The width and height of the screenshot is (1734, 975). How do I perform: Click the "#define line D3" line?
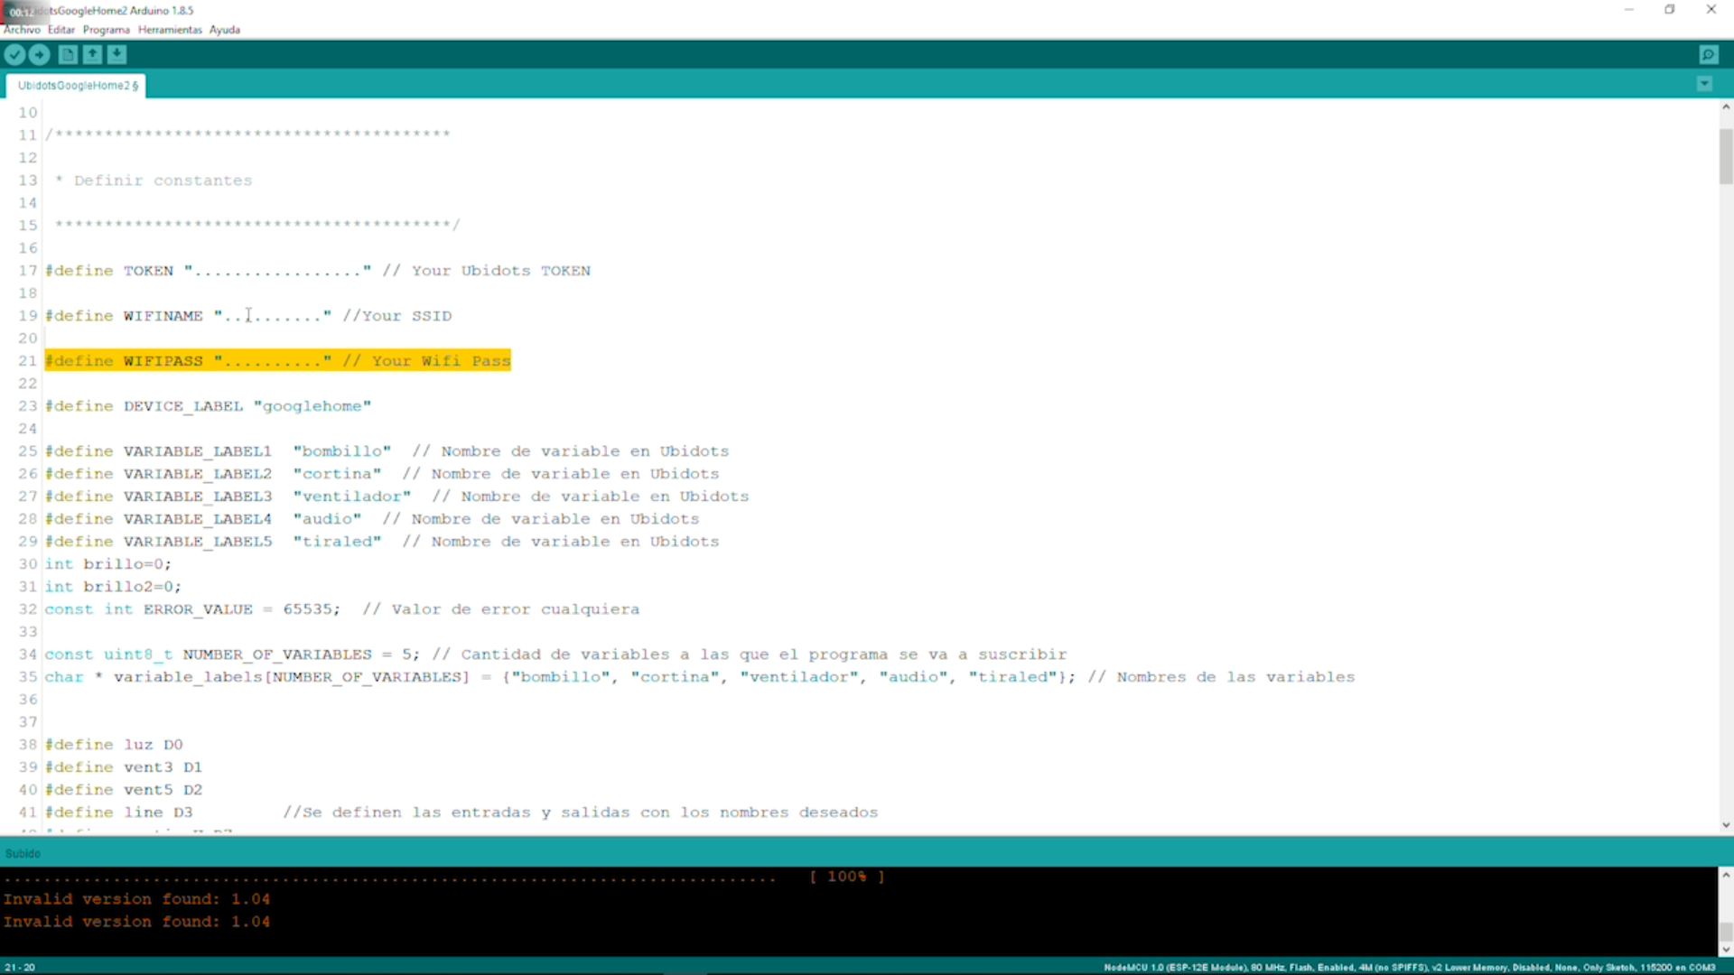tap(119, 812)
